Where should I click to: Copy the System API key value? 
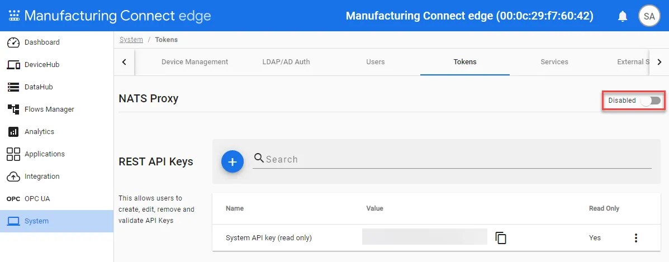(x=501, y=237)
